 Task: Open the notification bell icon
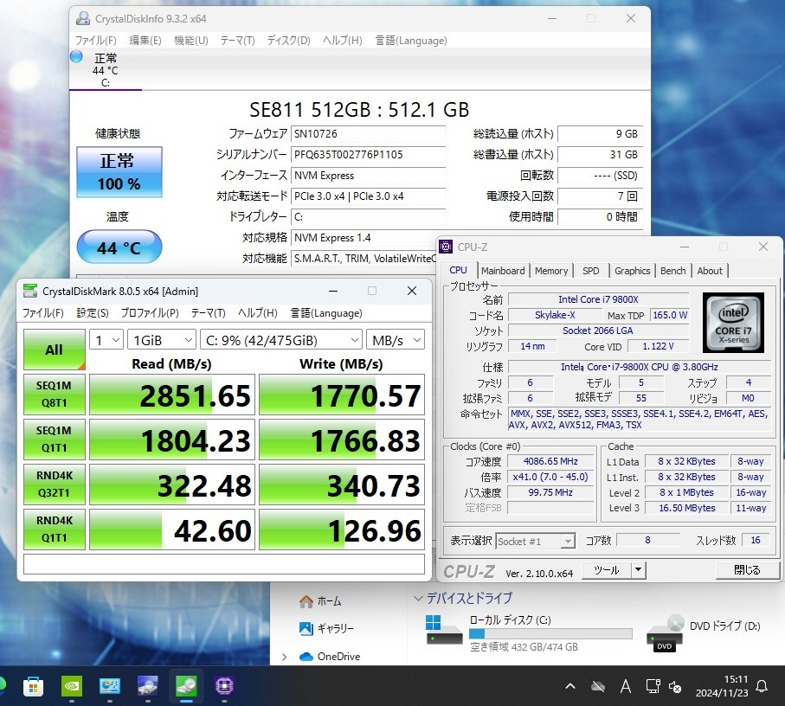pos(762,686)
